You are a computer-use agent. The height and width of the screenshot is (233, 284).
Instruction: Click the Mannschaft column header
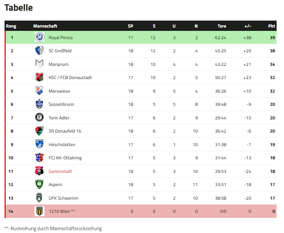click(45, 26)
